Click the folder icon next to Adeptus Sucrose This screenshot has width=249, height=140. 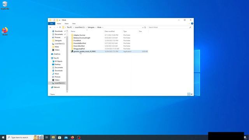pos(72,35)
